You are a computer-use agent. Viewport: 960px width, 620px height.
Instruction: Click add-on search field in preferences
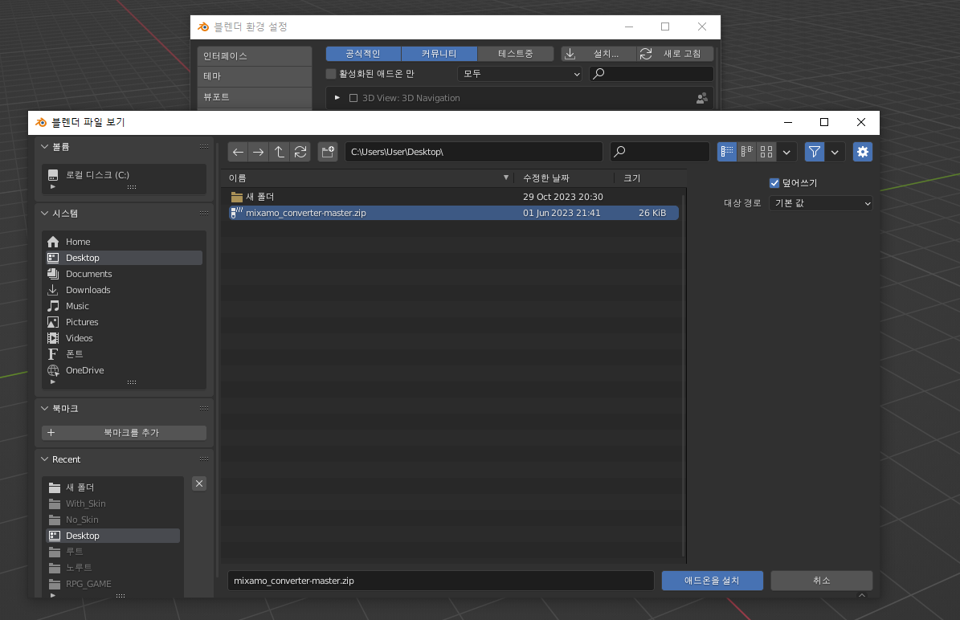[652, 74]
